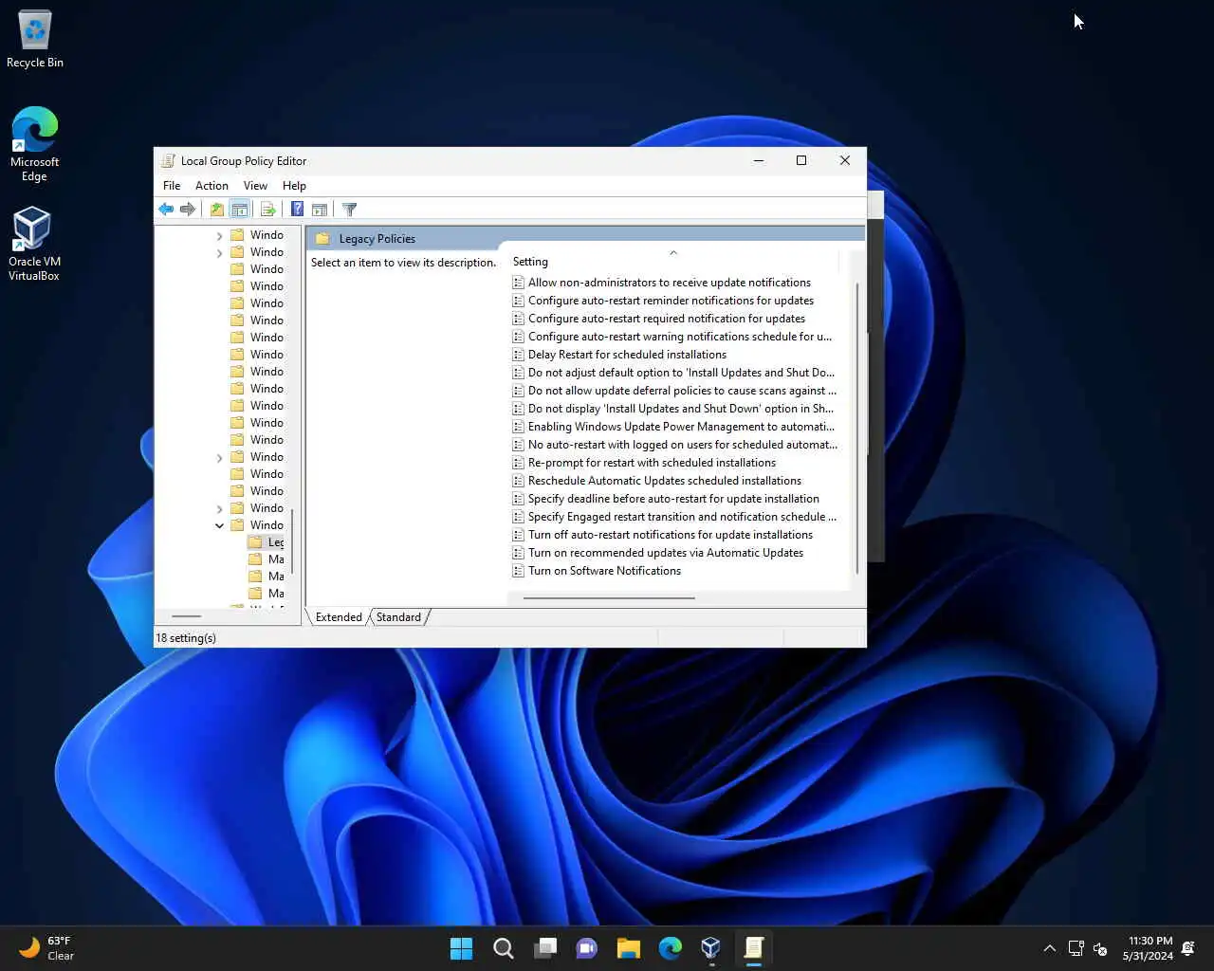Select 'Configure auto-restart required notification for updates'
This screenshot has width=1214, height=971.
(658, 319)
